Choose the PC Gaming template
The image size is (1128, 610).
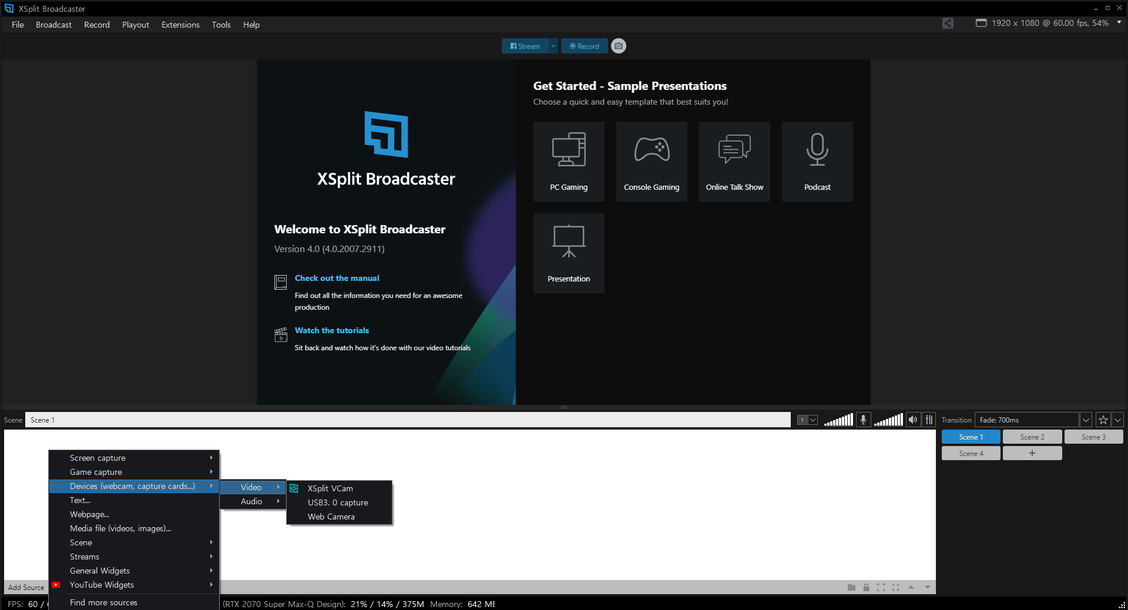coord(569,162)
